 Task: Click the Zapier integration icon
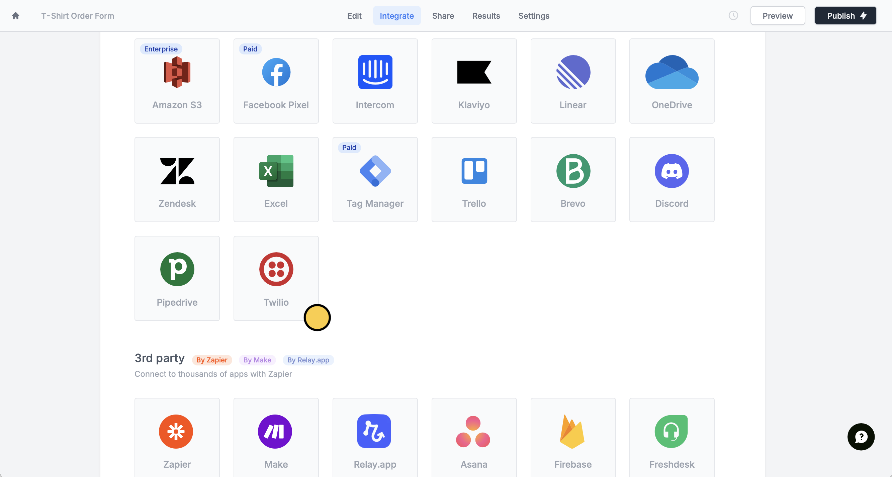pyautogui.click(x=176, y=431)
